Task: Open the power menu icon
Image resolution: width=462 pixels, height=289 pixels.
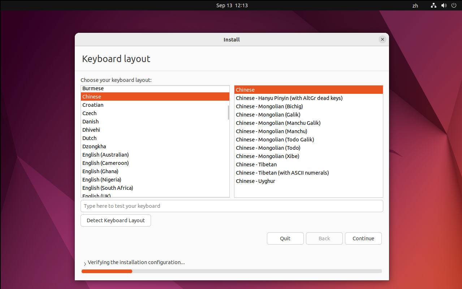Action: [454, 5]
